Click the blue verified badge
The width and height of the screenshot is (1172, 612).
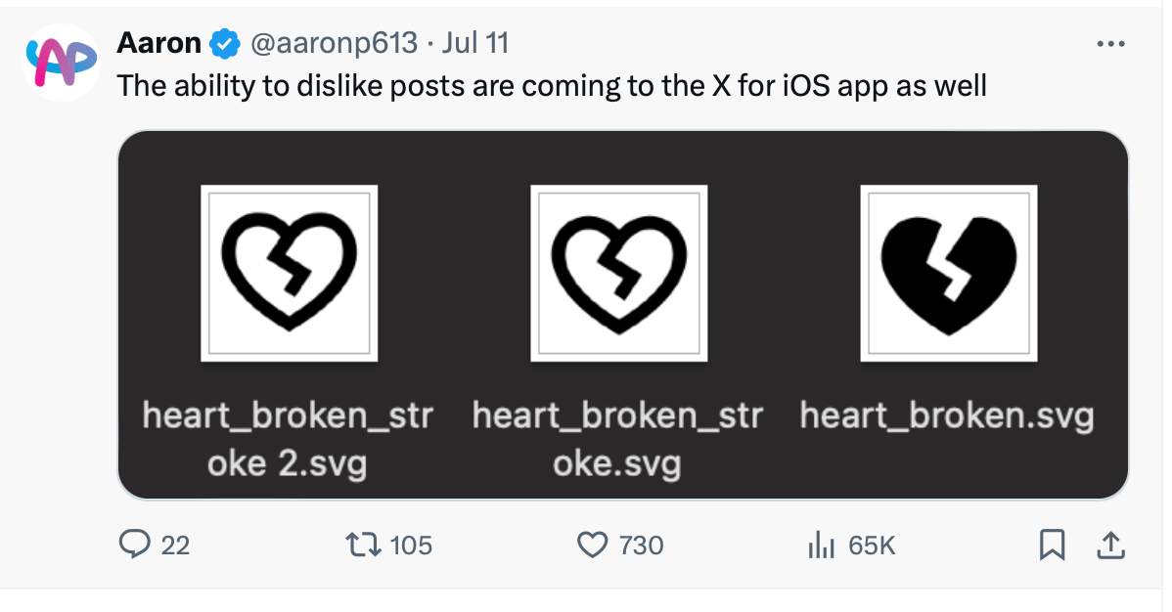pyautogui.click(x=224, y=43)
